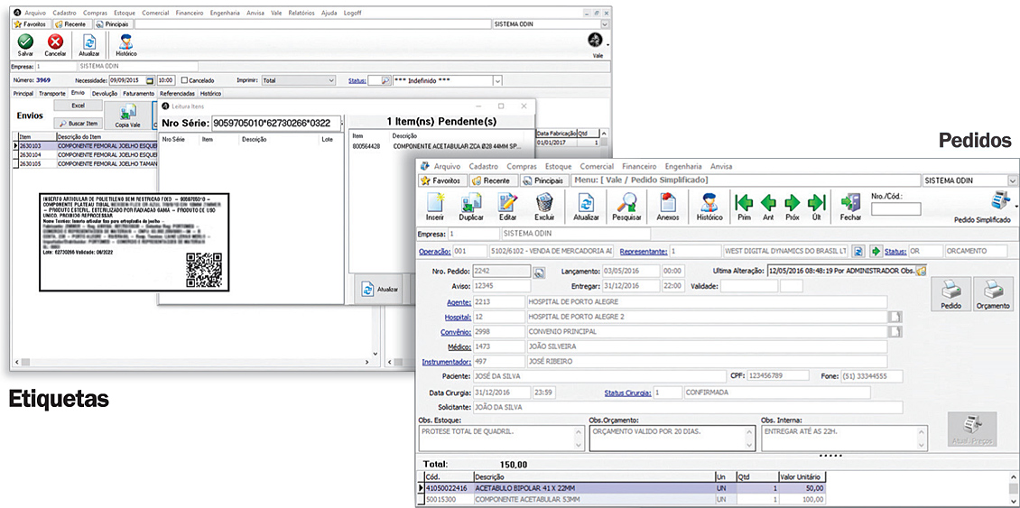Click the Buscar Item button
Viewport: 1020px width, 508px height.
click(79, 123)
